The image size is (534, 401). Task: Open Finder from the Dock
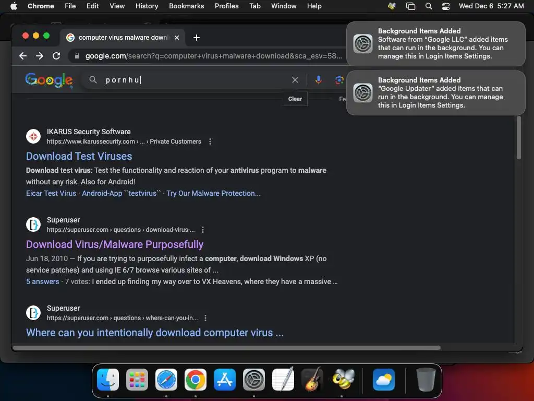pyautogui.click(x=108, y=380)
